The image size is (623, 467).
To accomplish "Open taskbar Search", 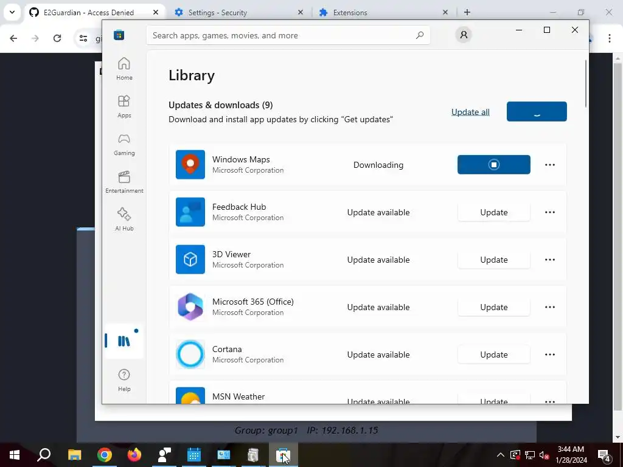I will (44, 455).
